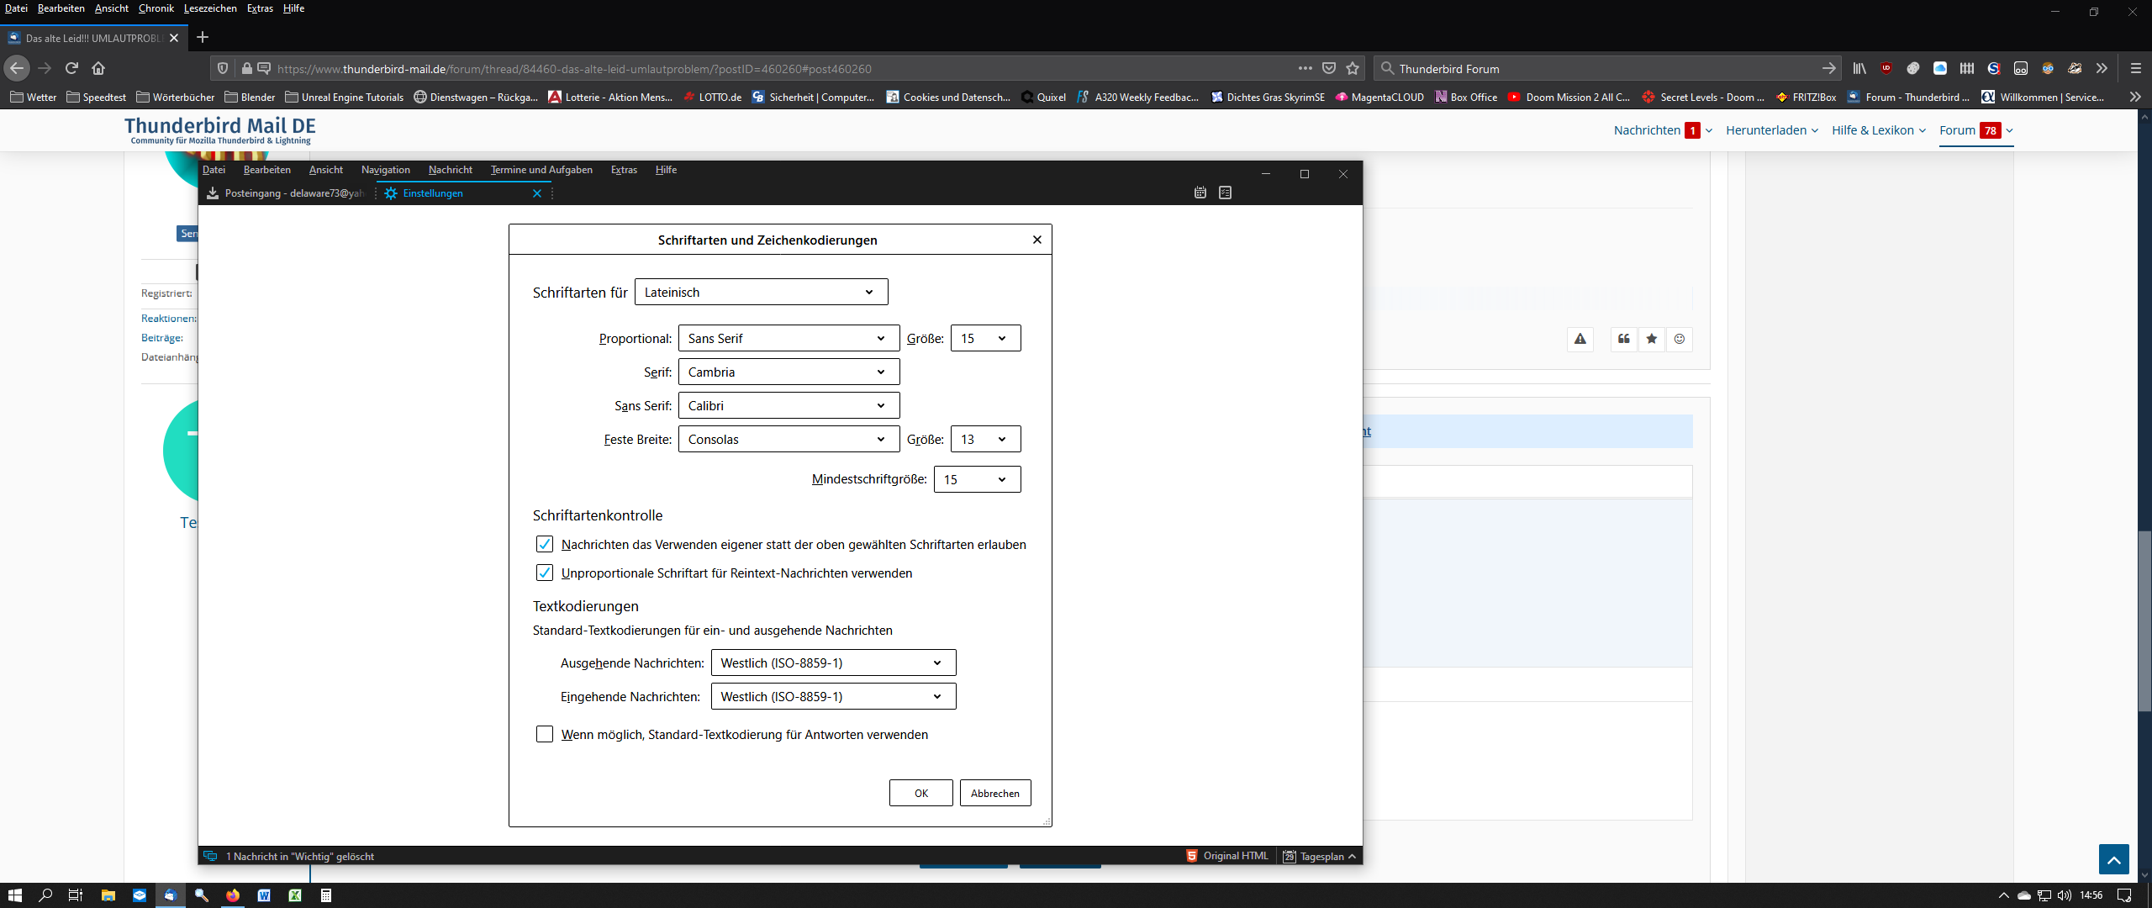Reload the page in Firefox

coord(71,68)
